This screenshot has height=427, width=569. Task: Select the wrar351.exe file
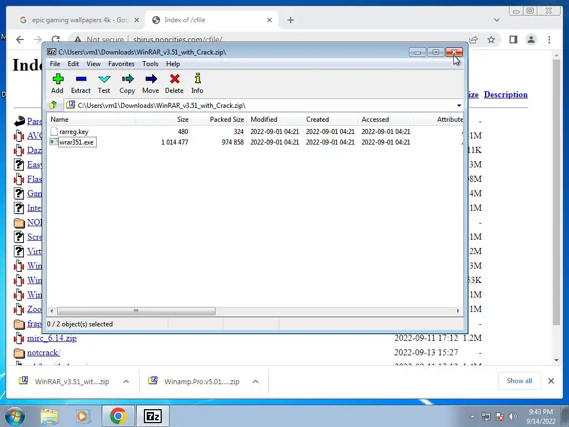pyautogui.click(x=76, y=142)
